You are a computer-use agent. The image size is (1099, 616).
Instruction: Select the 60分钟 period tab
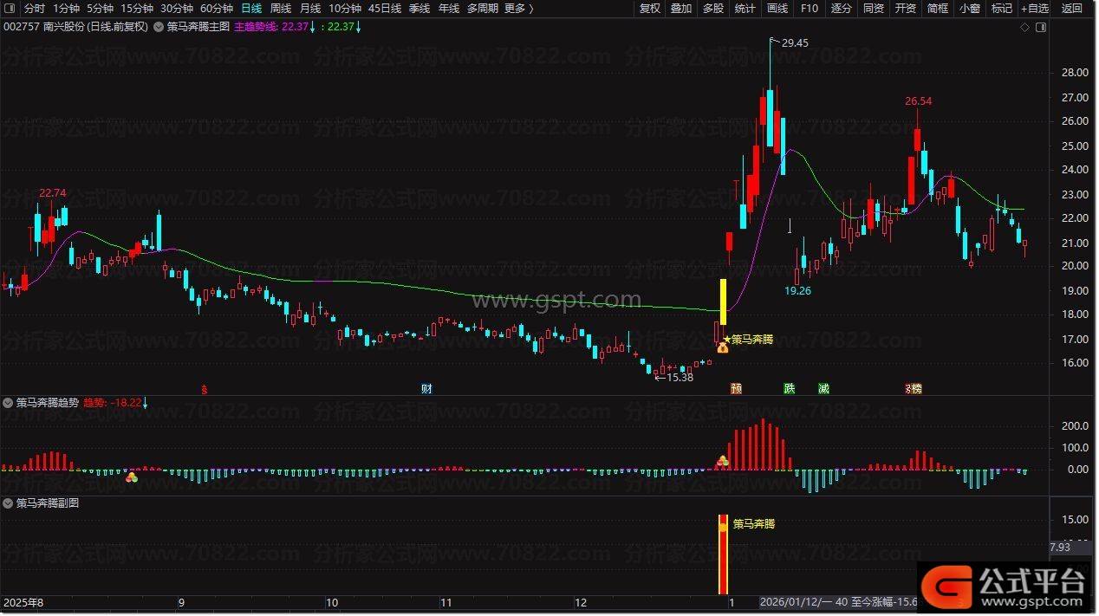217,9
